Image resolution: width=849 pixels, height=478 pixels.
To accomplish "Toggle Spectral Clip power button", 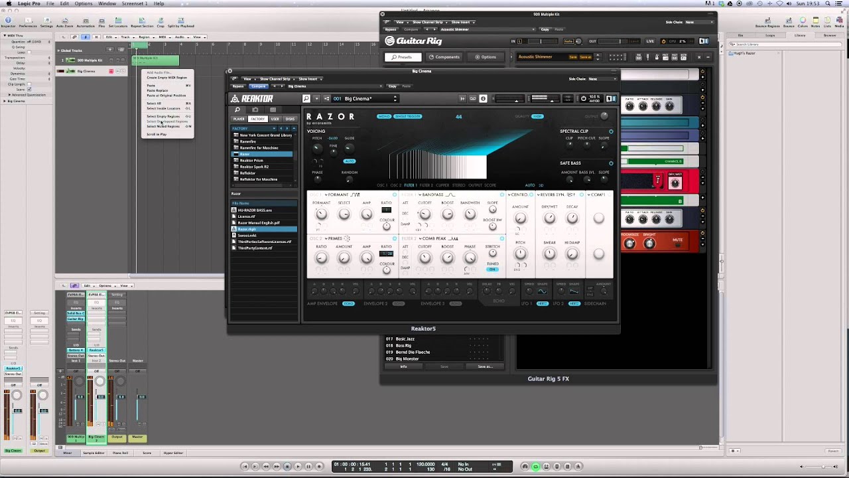I will coord(611,131).
